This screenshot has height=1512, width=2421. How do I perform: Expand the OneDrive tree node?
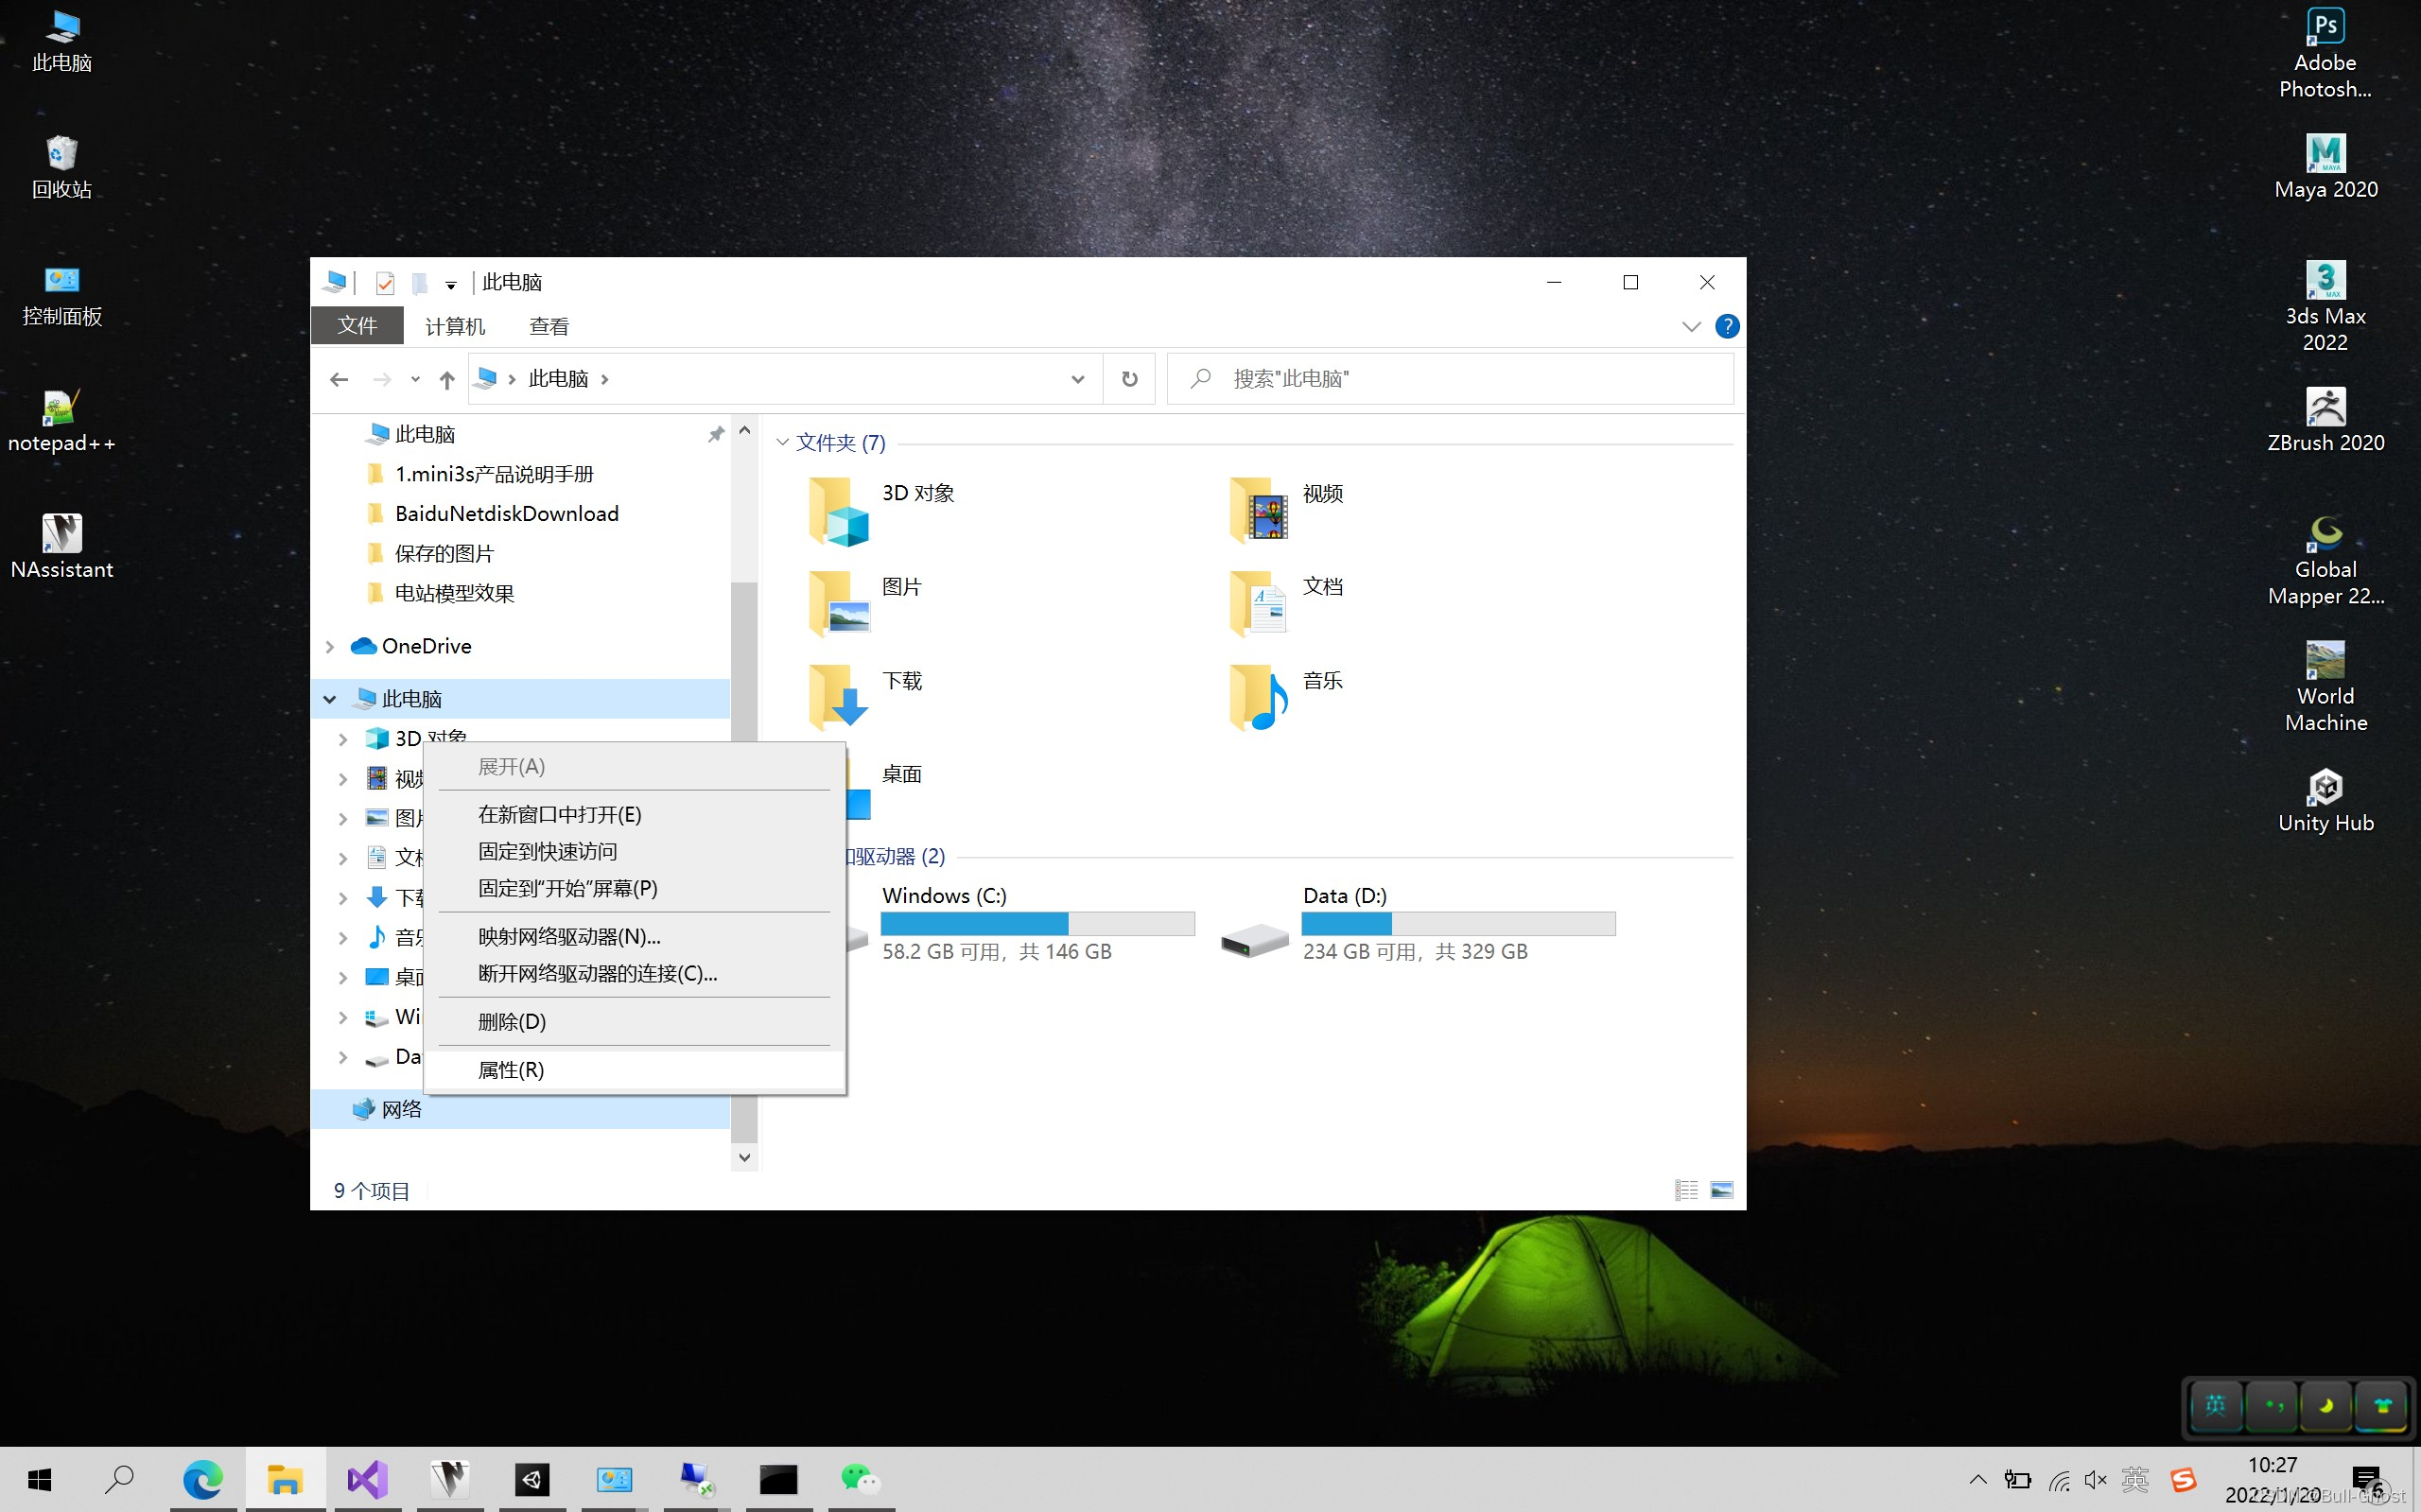tap(330, 647)
